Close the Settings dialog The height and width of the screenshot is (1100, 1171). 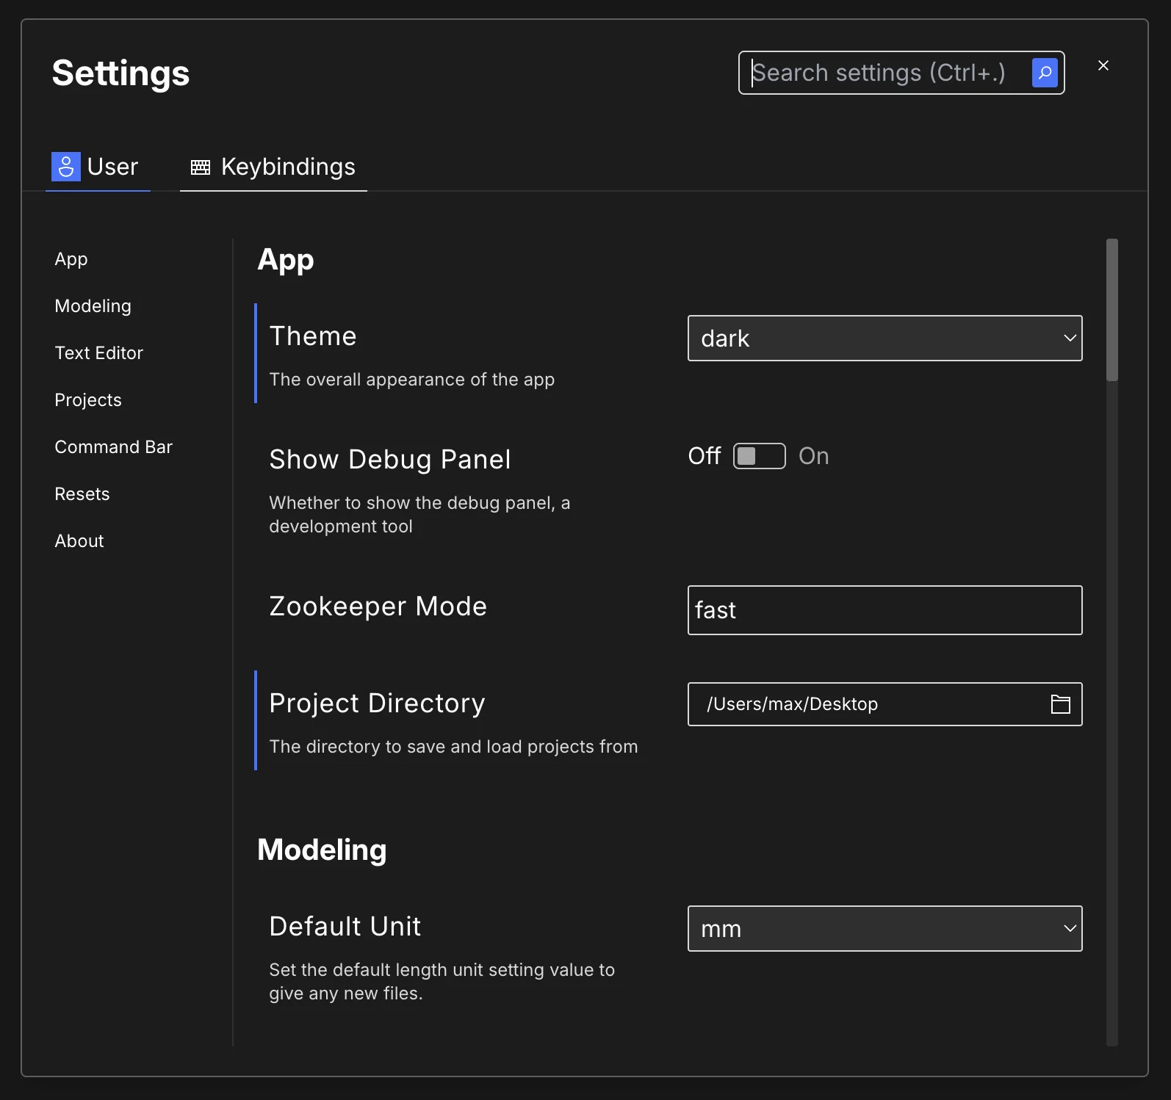pyautogui.click(x=1103, y=65)
